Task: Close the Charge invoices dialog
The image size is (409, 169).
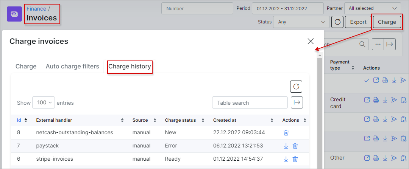Action: tap(311, 41)
